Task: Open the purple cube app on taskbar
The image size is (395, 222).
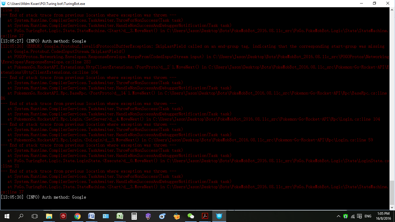Action: click(148, 216)
